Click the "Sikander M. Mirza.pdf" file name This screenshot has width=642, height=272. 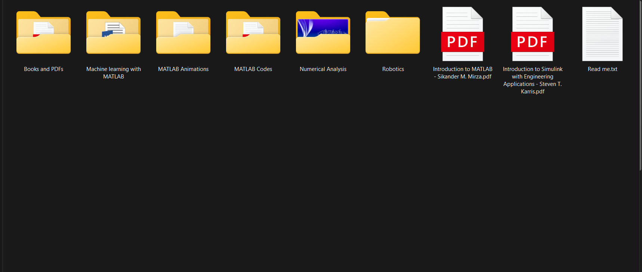point(464,77)
